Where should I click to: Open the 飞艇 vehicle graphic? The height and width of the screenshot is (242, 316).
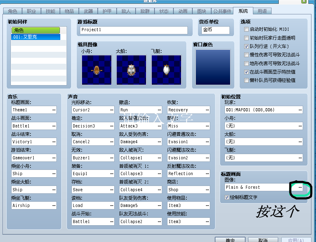pos(166,70)
